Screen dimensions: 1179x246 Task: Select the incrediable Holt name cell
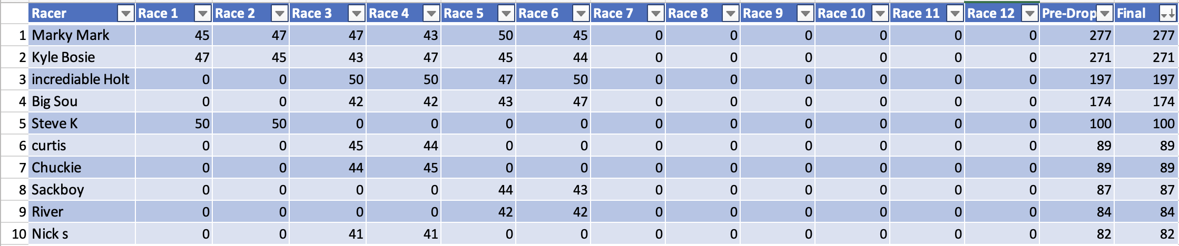click(82, 79)
